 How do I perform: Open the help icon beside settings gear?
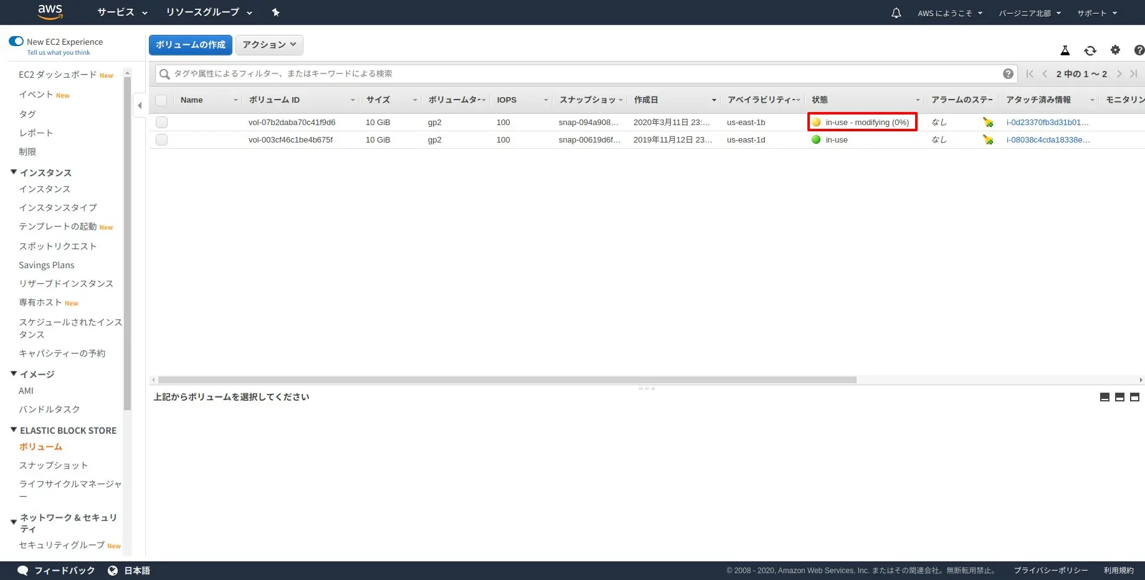coord(1139,50)
